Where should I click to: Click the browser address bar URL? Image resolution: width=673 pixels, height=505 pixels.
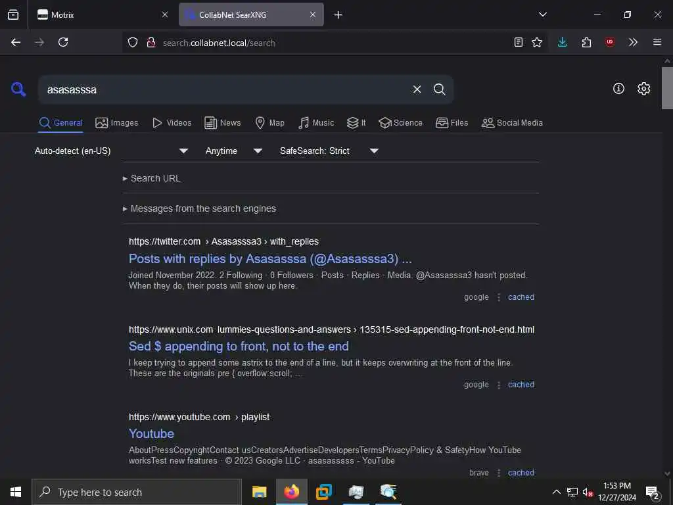click(219, 43)
